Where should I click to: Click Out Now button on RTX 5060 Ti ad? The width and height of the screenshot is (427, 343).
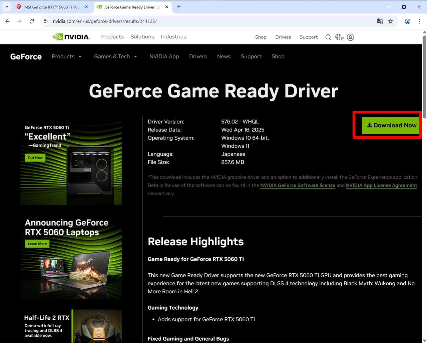coord(35,157)
